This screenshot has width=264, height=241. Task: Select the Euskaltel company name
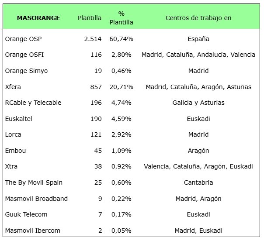(19, 119)
